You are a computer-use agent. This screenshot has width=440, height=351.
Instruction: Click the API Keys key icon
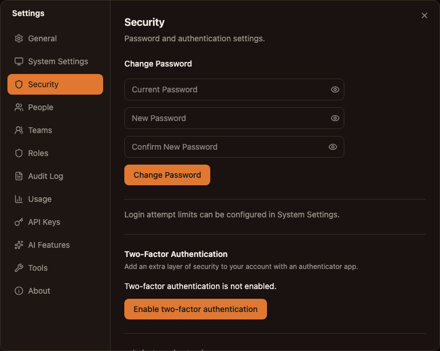19,222
